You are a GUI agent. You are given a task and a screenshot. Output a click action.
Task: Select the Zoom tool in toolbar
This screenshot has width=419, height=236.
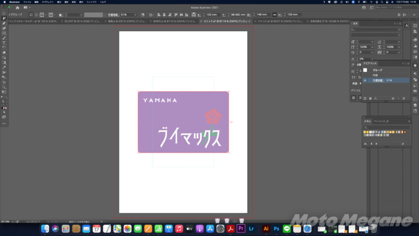[x=4, y=87]
